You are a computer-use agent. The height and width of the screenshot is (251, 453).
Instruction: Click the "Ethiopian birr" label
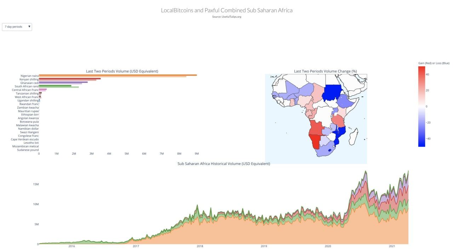[x=30, y=115]
